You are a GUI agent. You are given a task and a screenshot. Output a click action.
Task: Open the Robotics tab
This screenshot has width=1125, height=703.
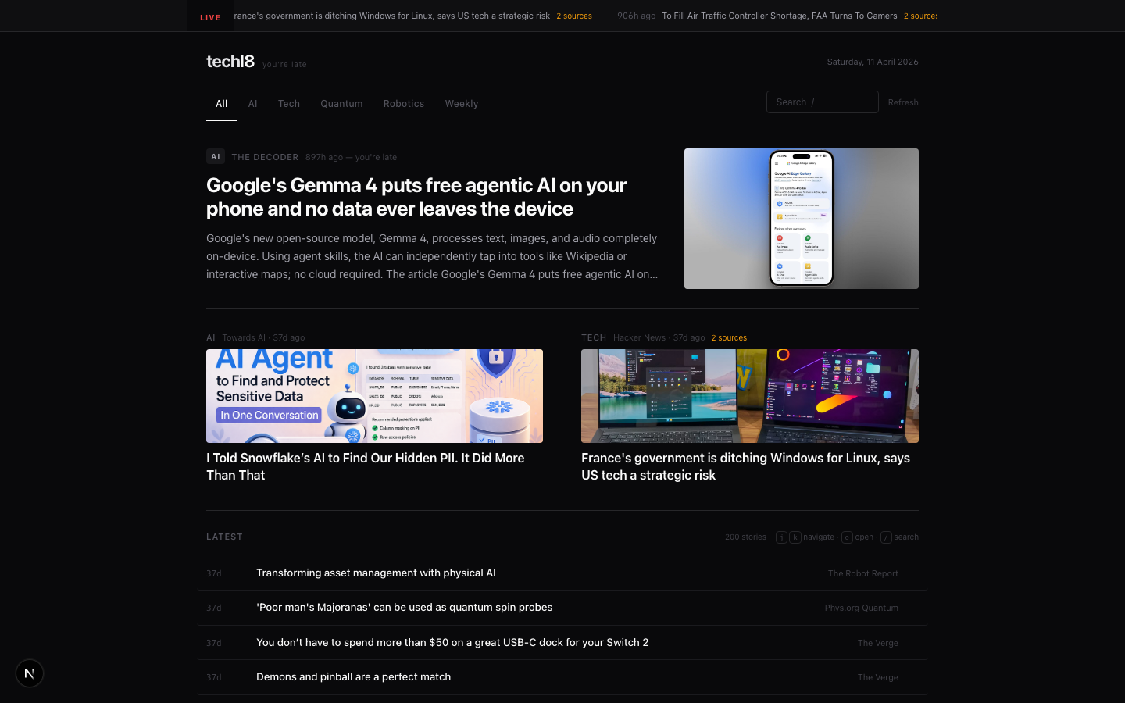[x=404, y=104]
